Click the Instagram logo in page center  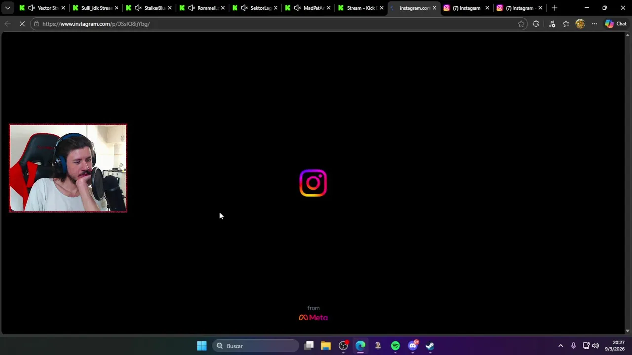pos(313,183)
